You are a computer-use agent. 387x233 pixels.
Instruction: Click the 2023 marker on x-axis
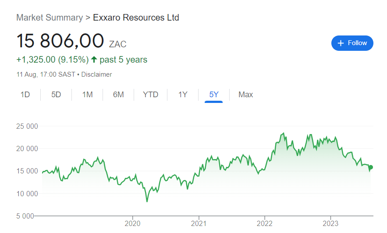point(330,223)
